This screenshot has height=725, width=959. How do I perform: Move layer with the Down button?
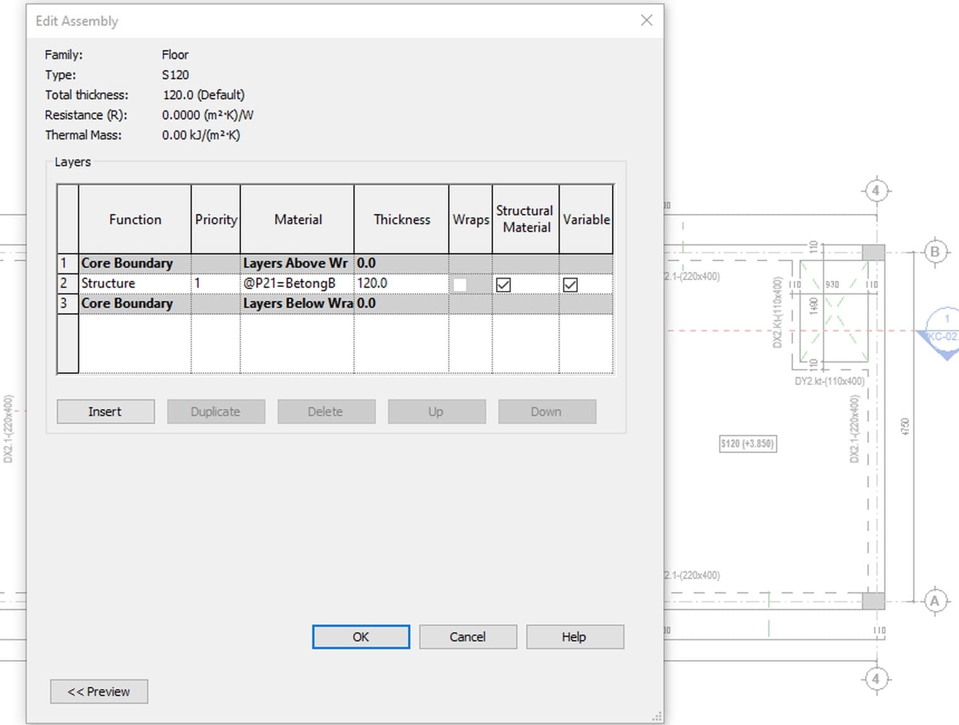(547, 411)
